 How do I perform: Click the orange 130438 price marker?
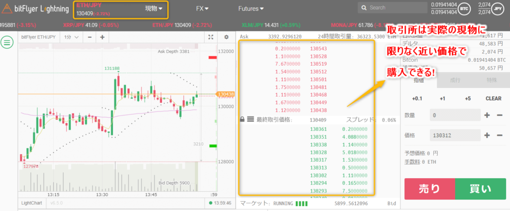coord(226,94)
